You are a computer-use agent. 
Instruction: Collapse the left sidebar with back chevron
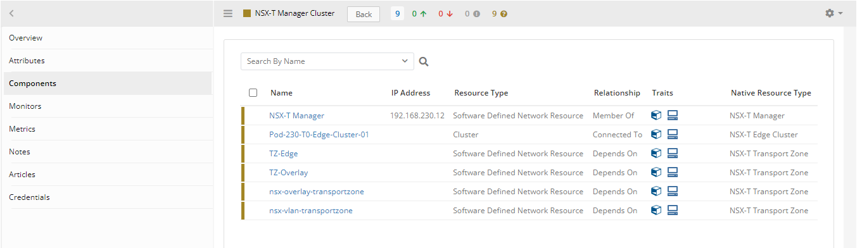click(x=12, y=13)
